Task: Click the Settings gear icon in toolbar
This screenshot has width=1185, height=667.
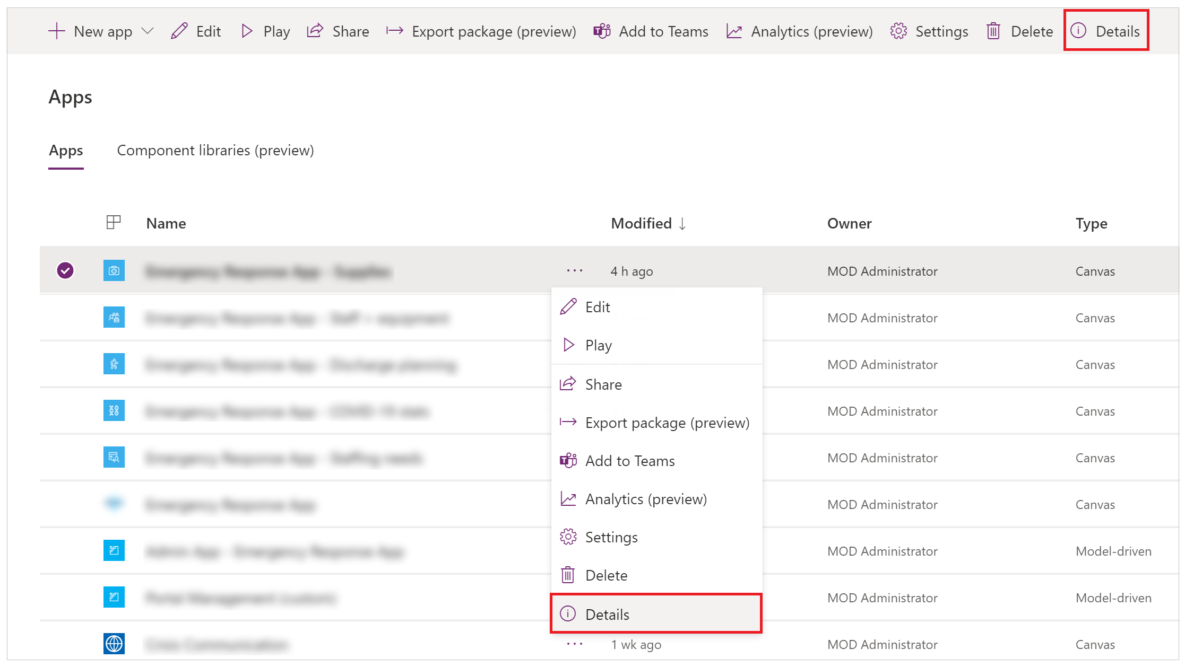Action: tap(896, 30)
